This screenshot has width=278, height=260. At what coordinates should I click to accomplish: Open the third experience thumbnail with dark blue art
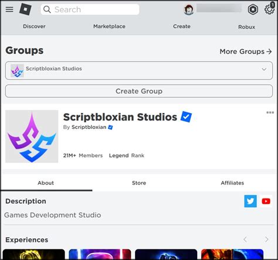tap(166, 254)
